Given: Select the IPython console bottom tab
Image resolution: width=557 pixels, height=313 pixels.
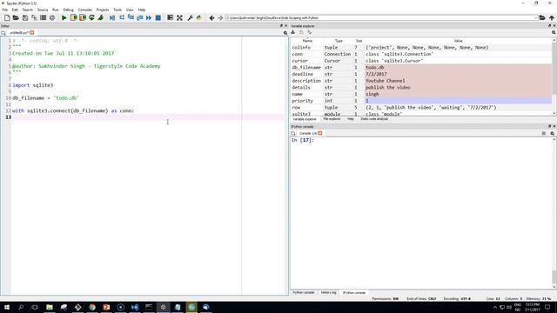Looking at the screenshot, I should 354,293.
